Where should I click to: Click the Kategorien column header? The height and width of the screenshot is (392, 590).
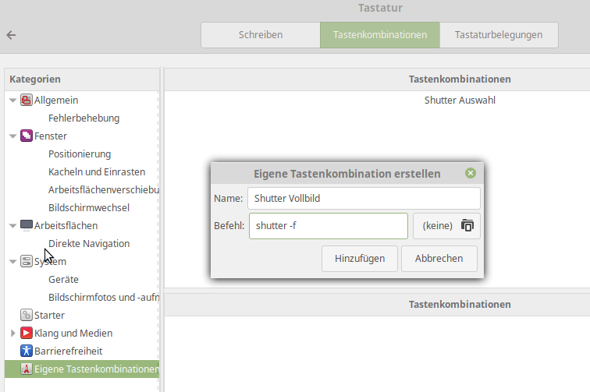pyautogui.click(x=82, y=79)
